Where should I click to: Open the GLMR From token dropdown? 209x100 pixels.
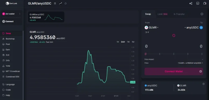click(x=152, y=28)
